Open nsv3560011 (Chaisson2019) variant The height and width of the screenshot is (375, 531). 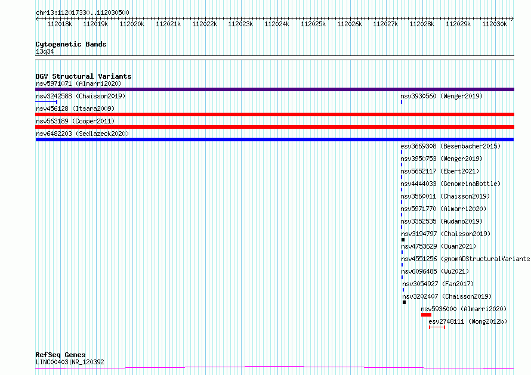tap(445, 196)
